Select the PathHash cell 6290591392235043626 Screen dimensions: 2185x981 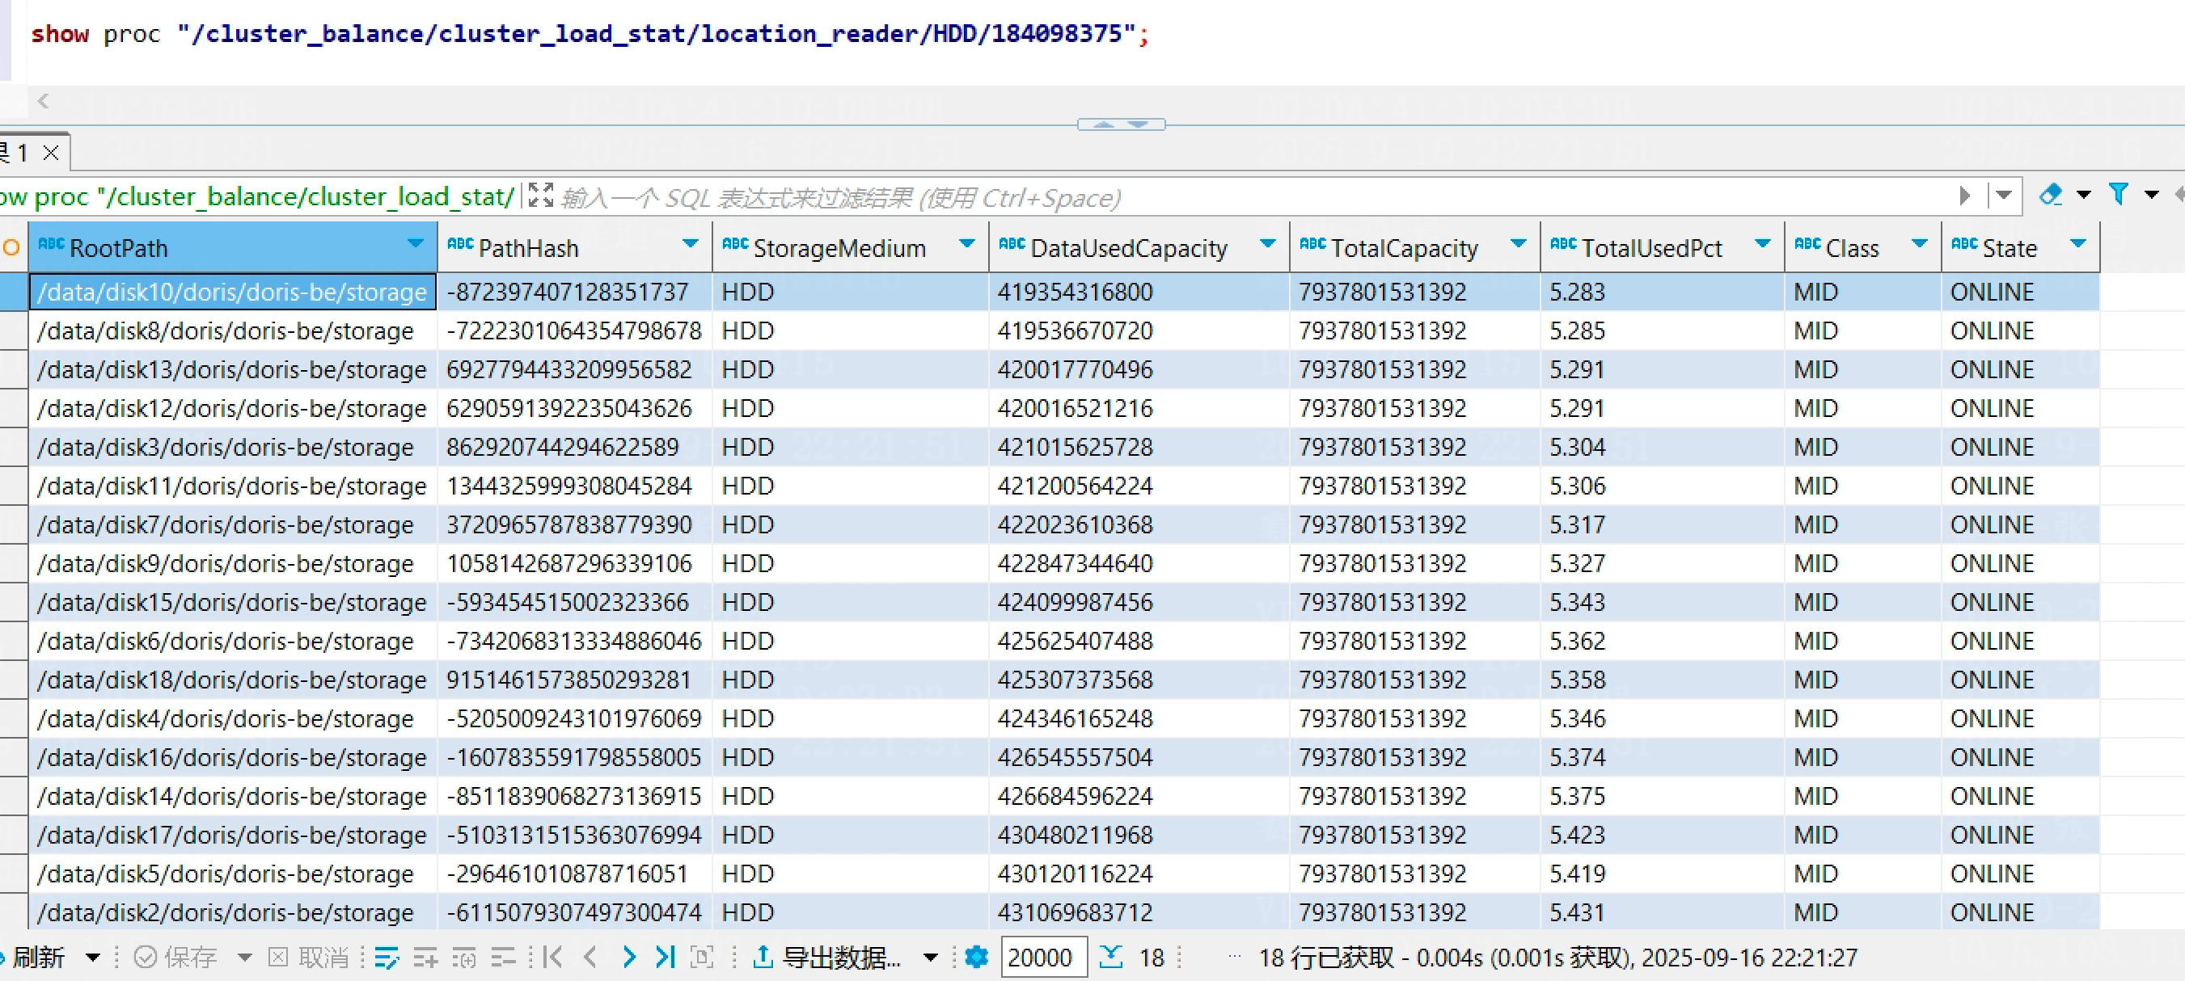coord(574,409)
